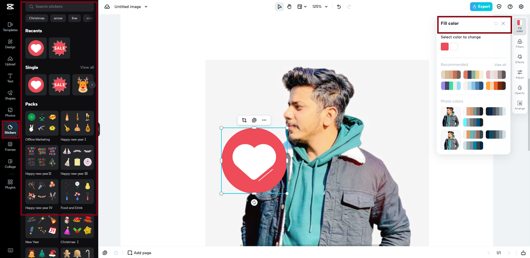Open the Frames sidebar panel
This screenshot has height=258, width=530.
tap(10, 146)
